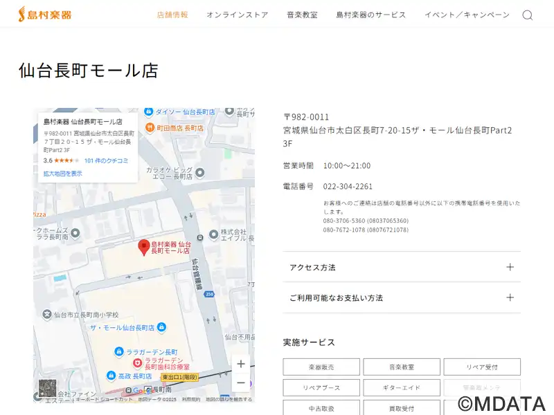Click the 株式会社エイブル map marker
The image size is (554, 415).
tap(213, 234)
